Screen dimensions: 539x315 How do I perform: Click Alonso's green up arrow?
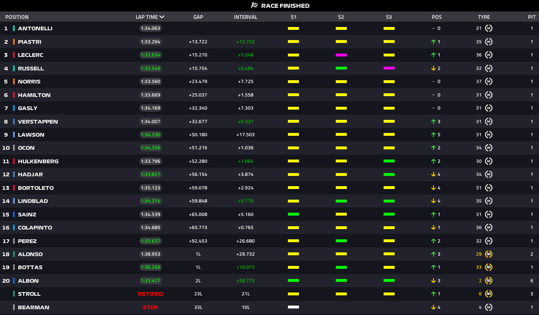[433, 254]
